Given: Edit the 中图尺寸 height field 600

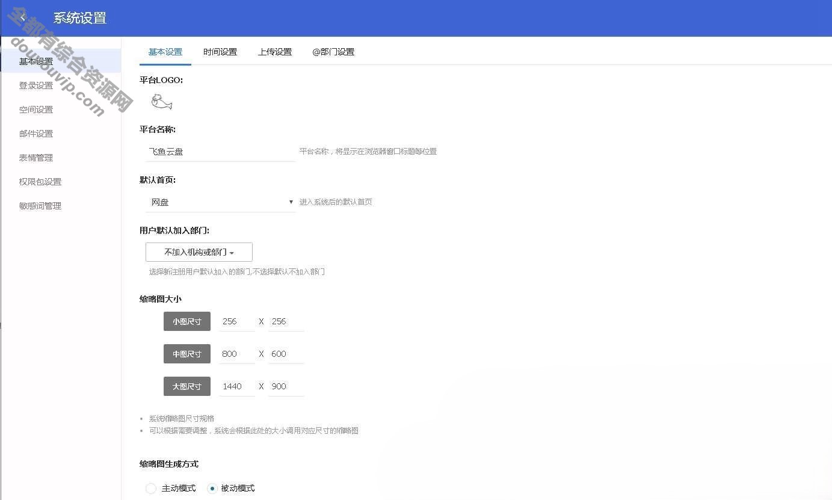Looking at the screenshot, I should coord(286,354).
